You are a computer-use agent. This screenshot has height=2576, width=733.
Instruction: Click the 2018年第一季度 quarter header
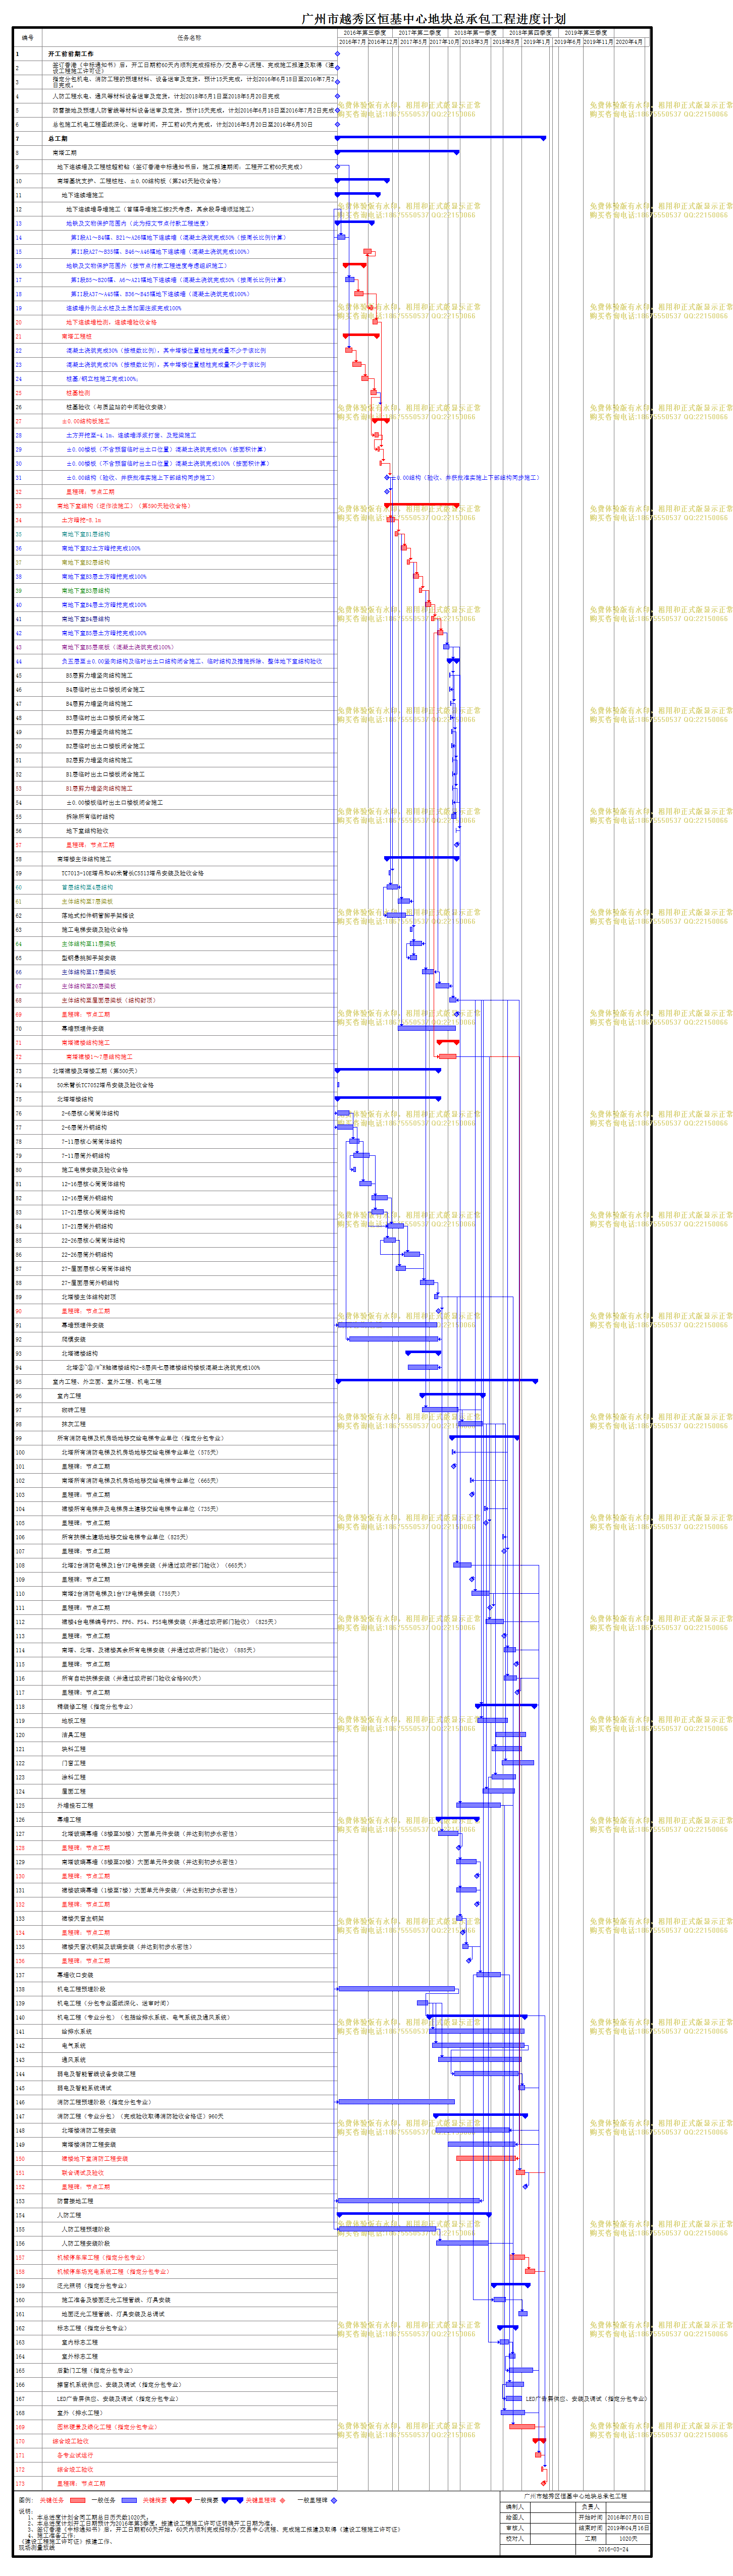475,33
